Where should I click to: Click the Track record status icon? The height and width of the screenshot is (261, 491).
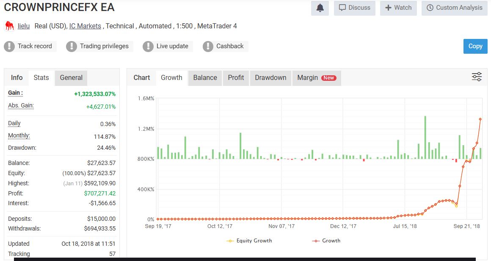coord(9,46)
